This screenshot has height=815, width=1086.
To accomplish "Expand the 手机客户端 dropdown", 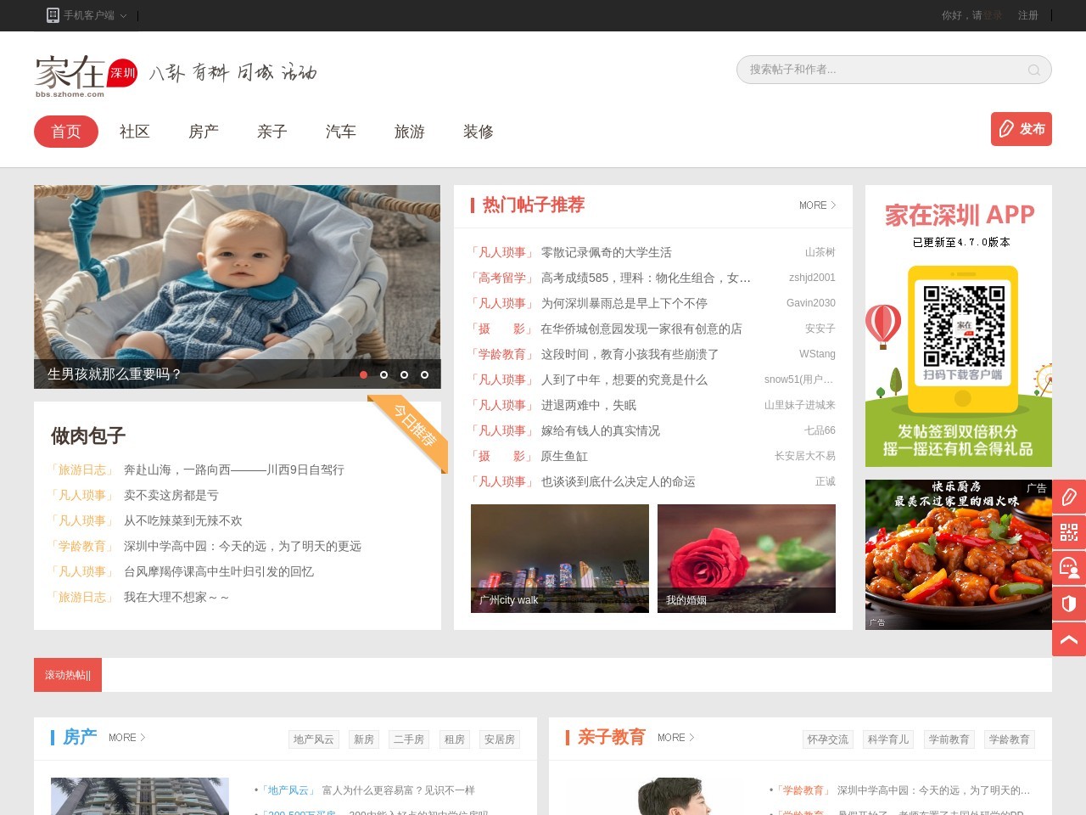I will (x=123, y=15).
